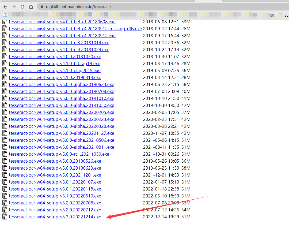Open link tesseract-ocr-w64-setup-v5.0.0-alpha.20201127.exe
The width and height of the screenshot is (289, 228).
(x=62, y=133)
